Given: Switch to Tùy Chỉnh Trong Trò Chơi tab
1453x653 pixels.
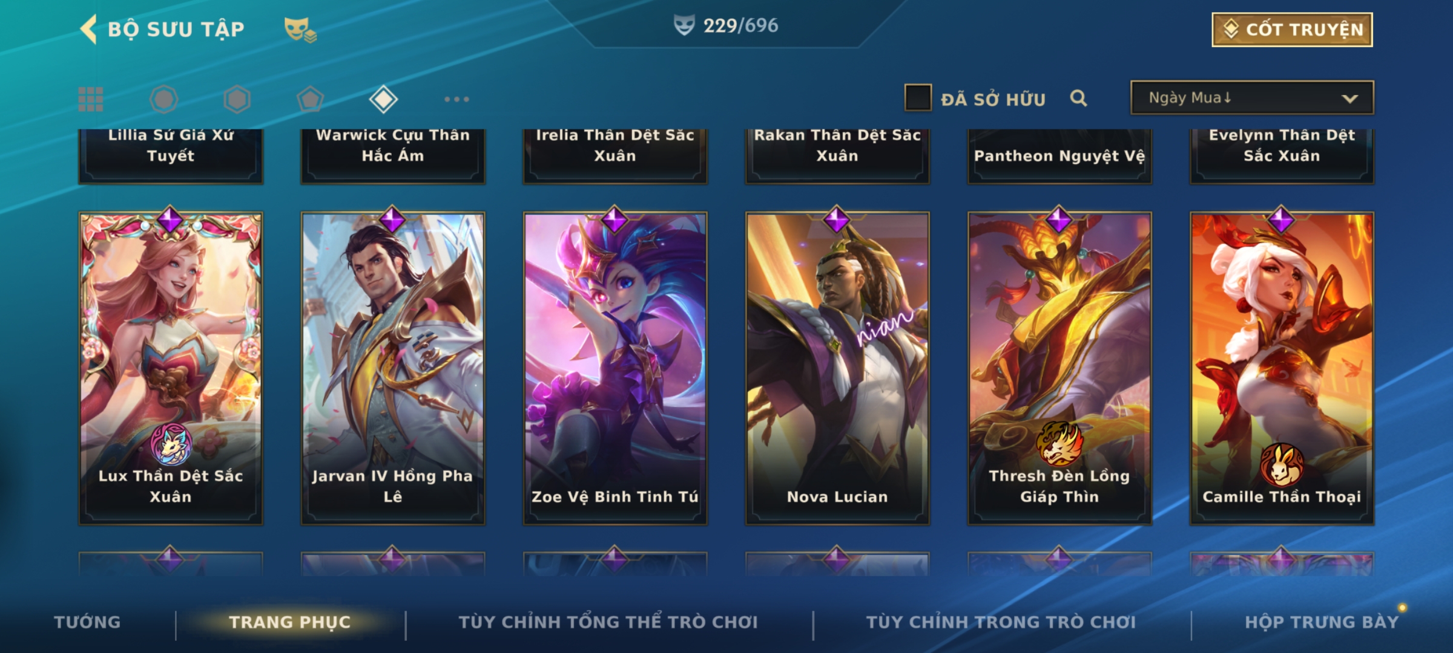Looking at the screenshot, I should 1001,622.
